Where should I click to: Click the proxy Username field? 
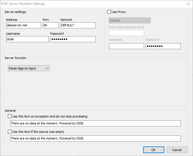pyautogui.click(x=126, y=46)
